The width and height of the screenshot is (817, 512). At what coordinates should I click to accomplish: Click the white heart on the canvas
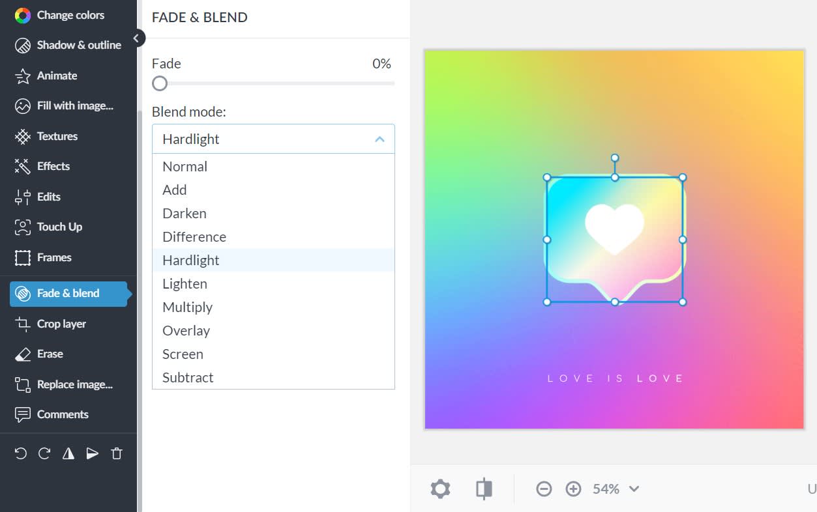[614, 228]
